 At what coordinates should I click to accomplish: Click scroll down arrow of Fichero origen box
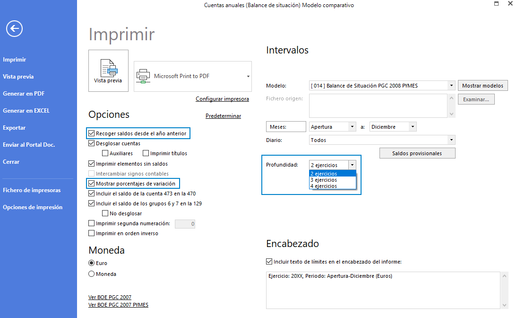click(x=451, y=114)
